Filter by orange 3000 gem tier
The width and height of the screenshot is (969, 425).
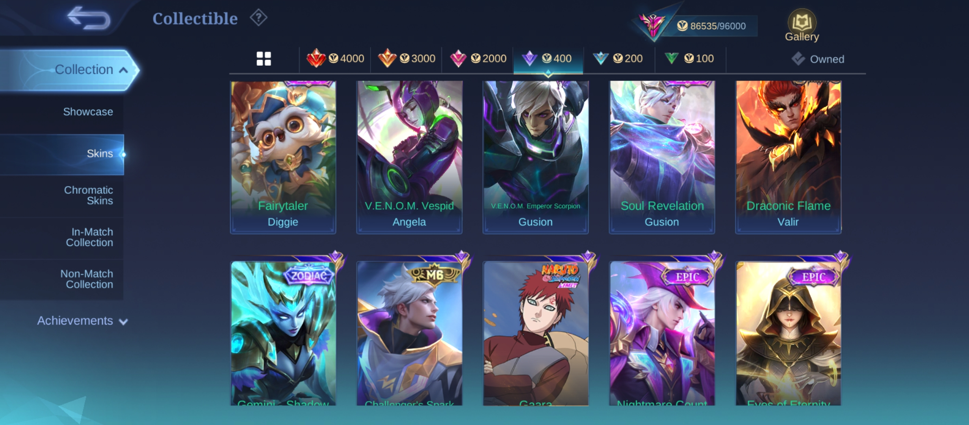[407, 59]
